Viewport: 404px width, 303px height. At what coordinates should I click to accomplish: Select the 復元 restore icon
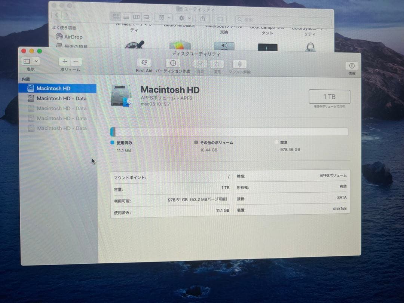pyautogui.click(x=217, y=64)
